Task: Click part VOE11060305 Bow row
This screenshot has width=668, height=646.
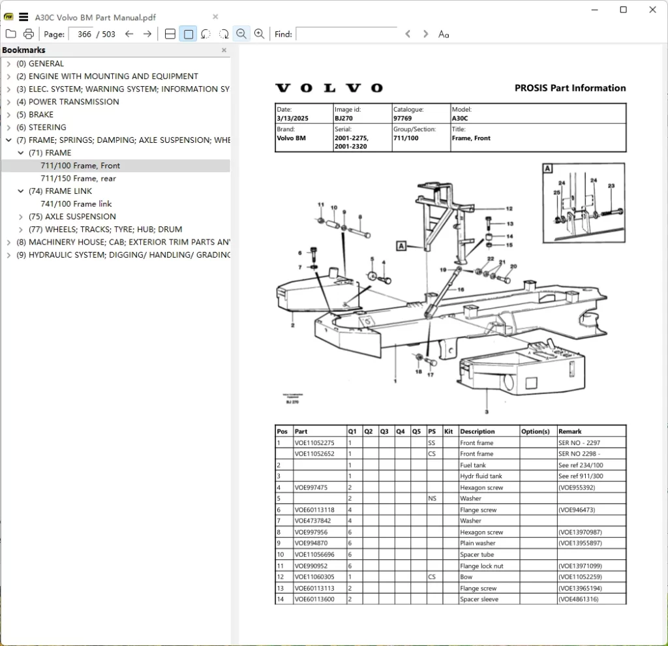Action: click(x=450, y=577)
